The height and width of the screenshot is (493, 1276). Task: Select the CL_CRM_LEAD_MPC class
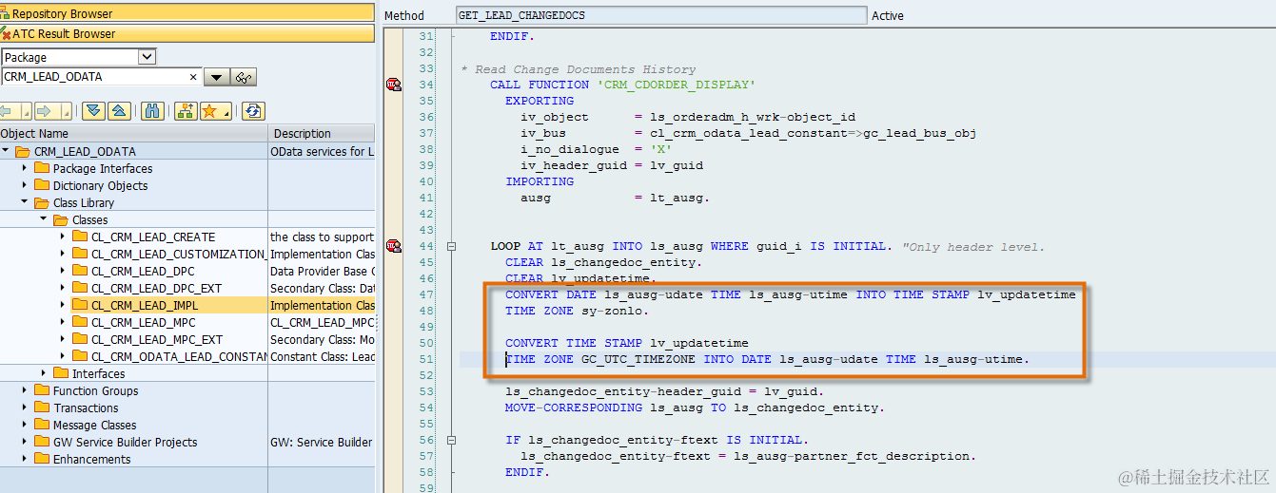(x=143, y=322)
